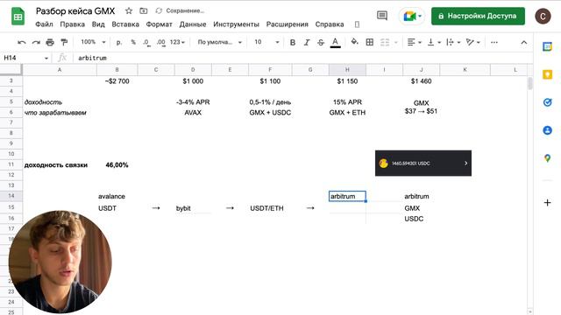Format as currency (р.)

[x=119, y=42]
